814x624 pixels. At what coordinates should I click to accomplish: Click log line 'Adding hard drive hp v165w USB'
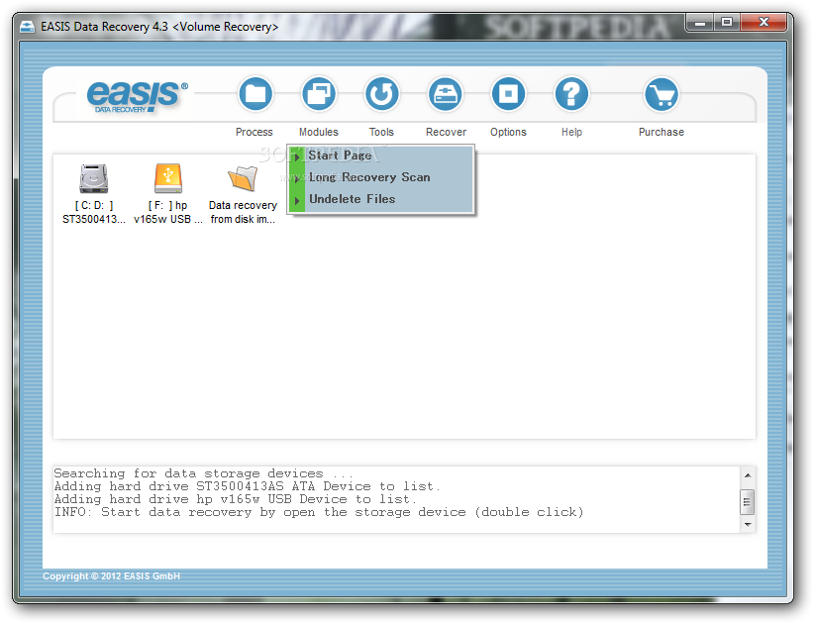click(235, 499)
